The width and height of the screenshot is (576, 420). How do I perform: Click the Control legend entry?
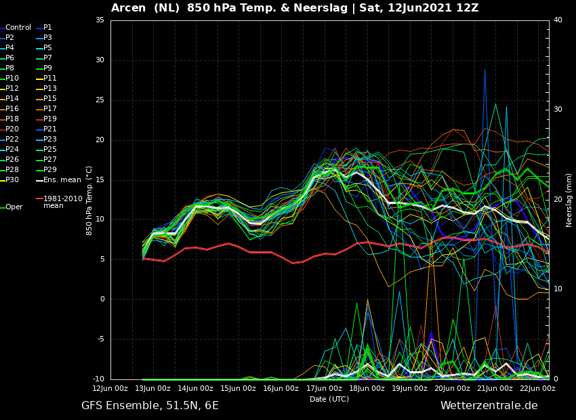point(16,28)
